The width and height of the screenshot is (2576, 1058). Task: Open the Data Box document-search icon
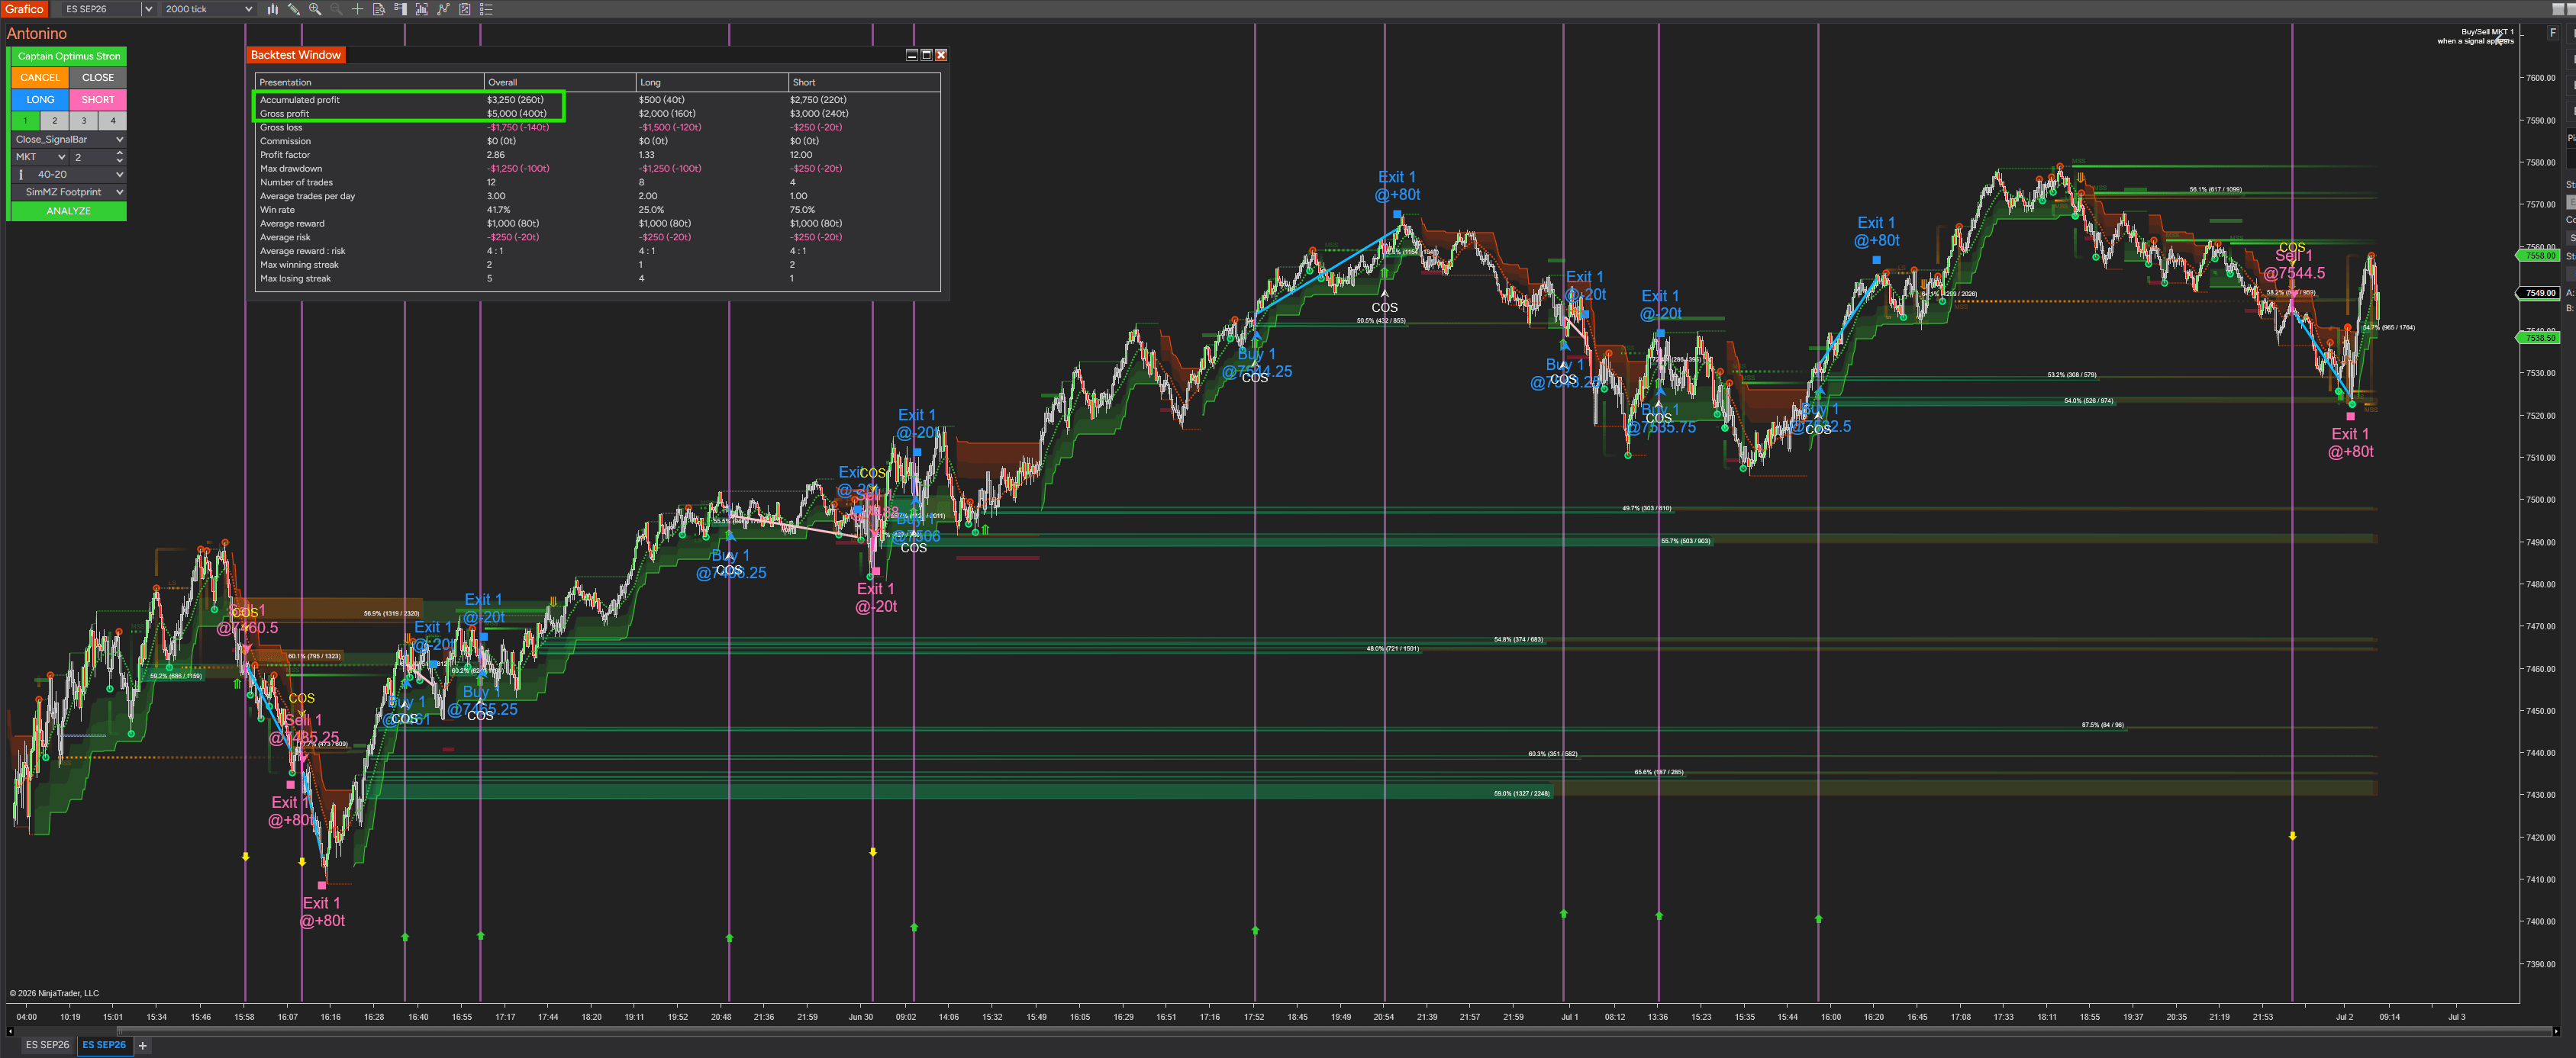tap(379, 9)
